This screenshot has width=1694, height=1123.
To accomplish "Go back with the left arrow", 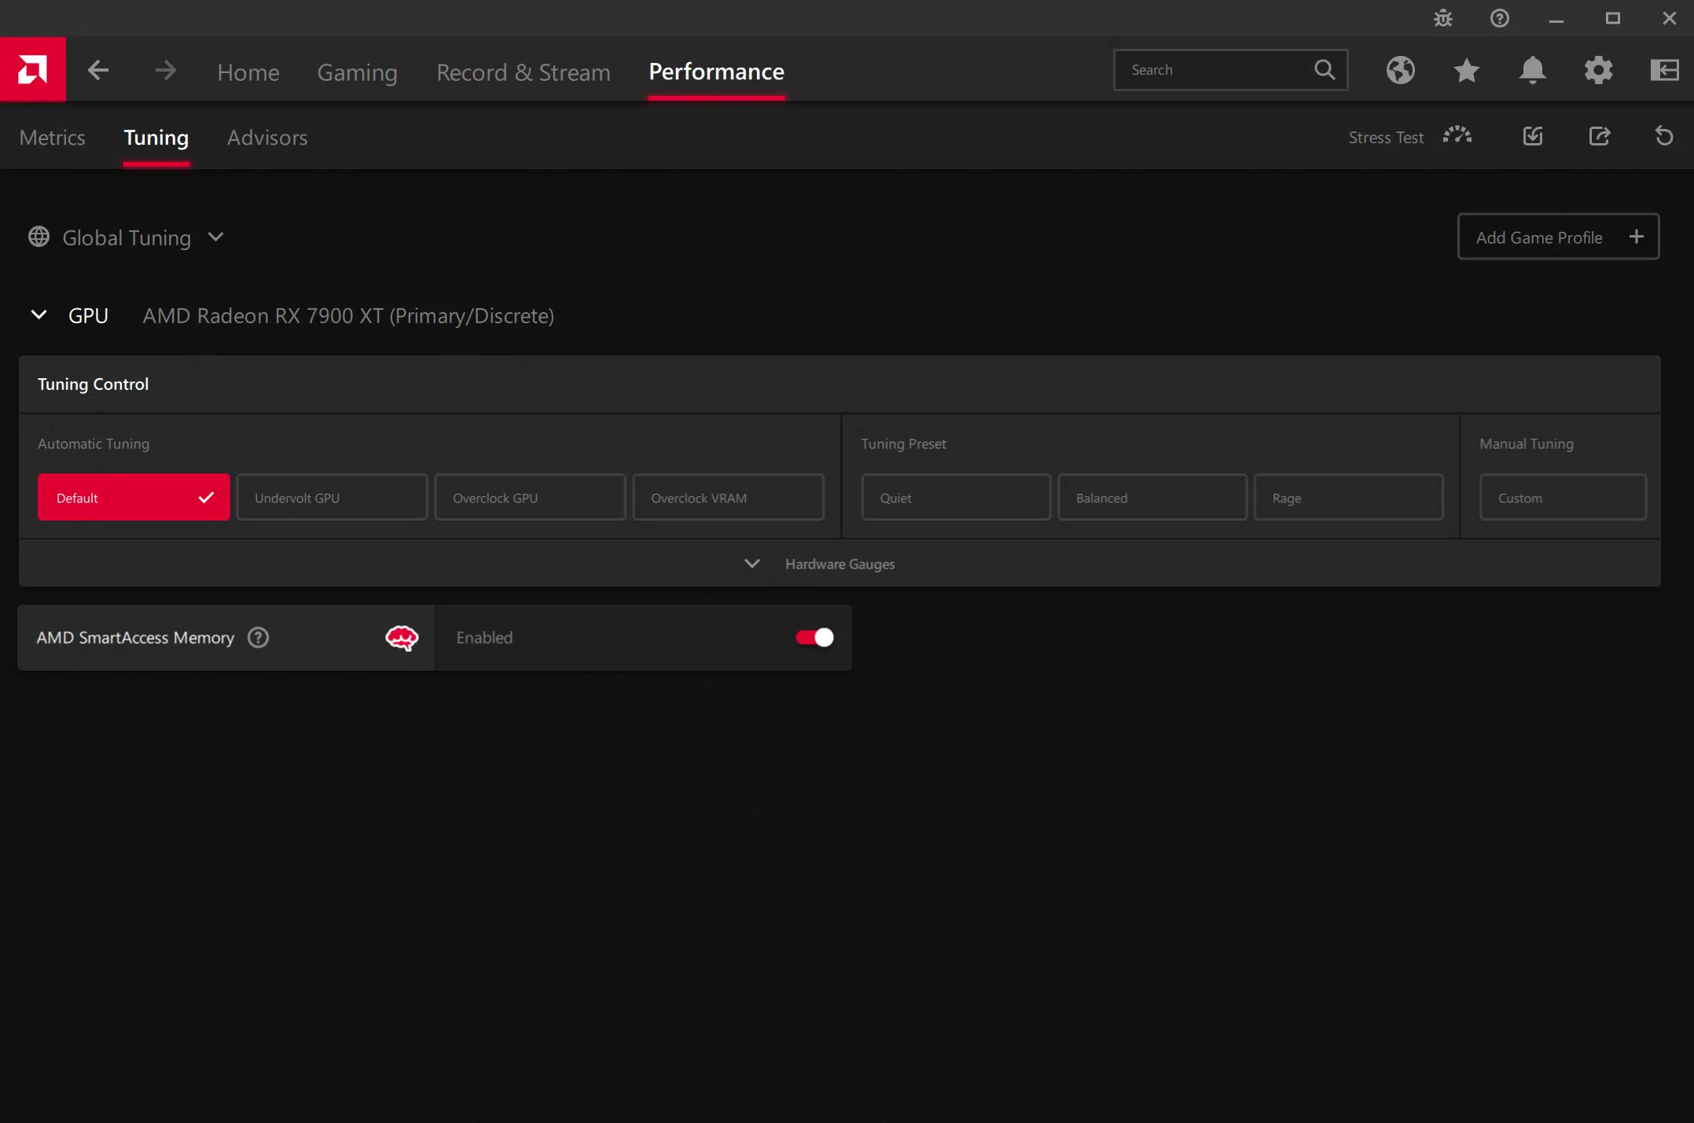I will tap(98, 71).
